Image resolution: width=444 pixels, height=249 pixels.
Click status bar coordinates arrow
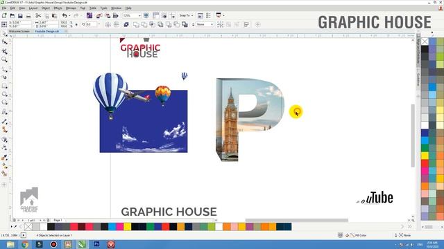click(24, 235)
